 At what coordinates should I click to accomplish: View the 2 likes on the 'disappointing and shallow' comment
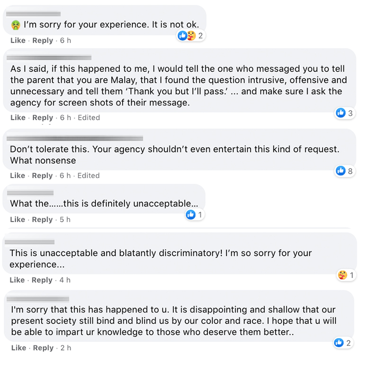coord(343,342)
